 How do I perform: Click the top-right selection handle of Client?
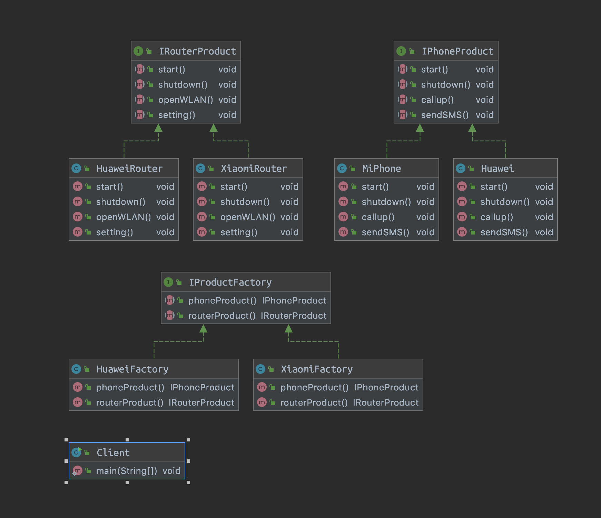point(188,440)
